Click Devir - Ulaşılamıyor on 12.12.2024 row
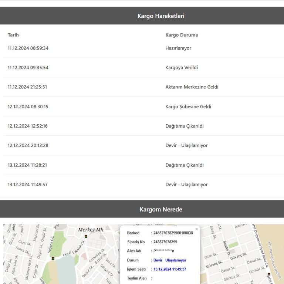The width and height of the screenshot is (284, 284). coord(186,145)
